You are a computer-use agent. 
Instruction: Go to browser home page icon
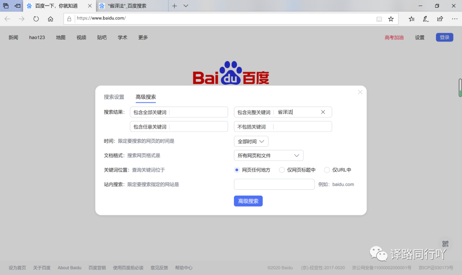[50, 19]
